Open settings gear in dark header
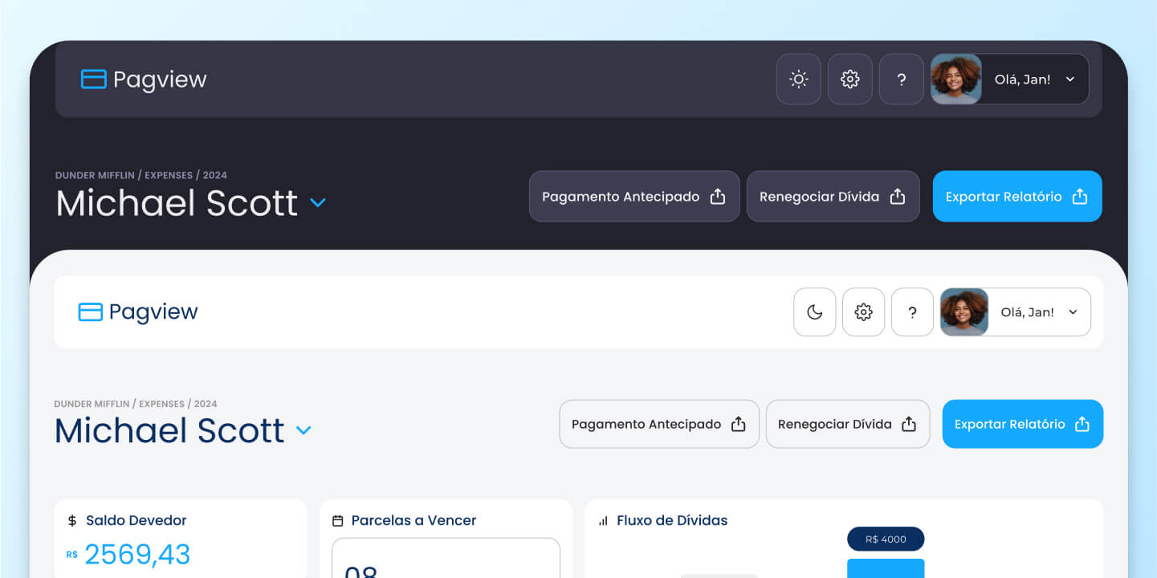Image resolution: width=1157 pixels, height=578 pixels. [849, 79]
